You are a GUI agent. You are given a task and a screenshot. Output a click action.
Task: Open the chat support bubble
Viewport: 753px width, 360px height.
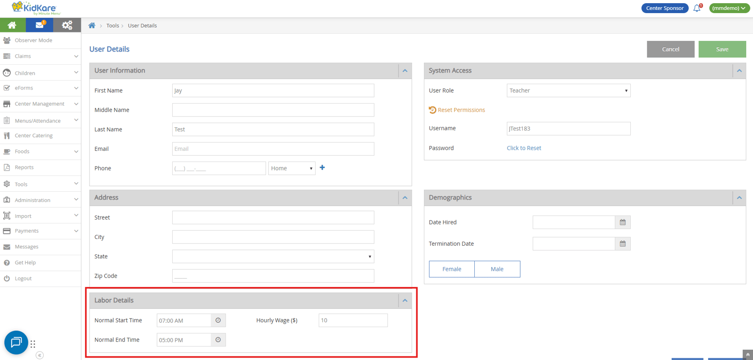coord(16,342)
